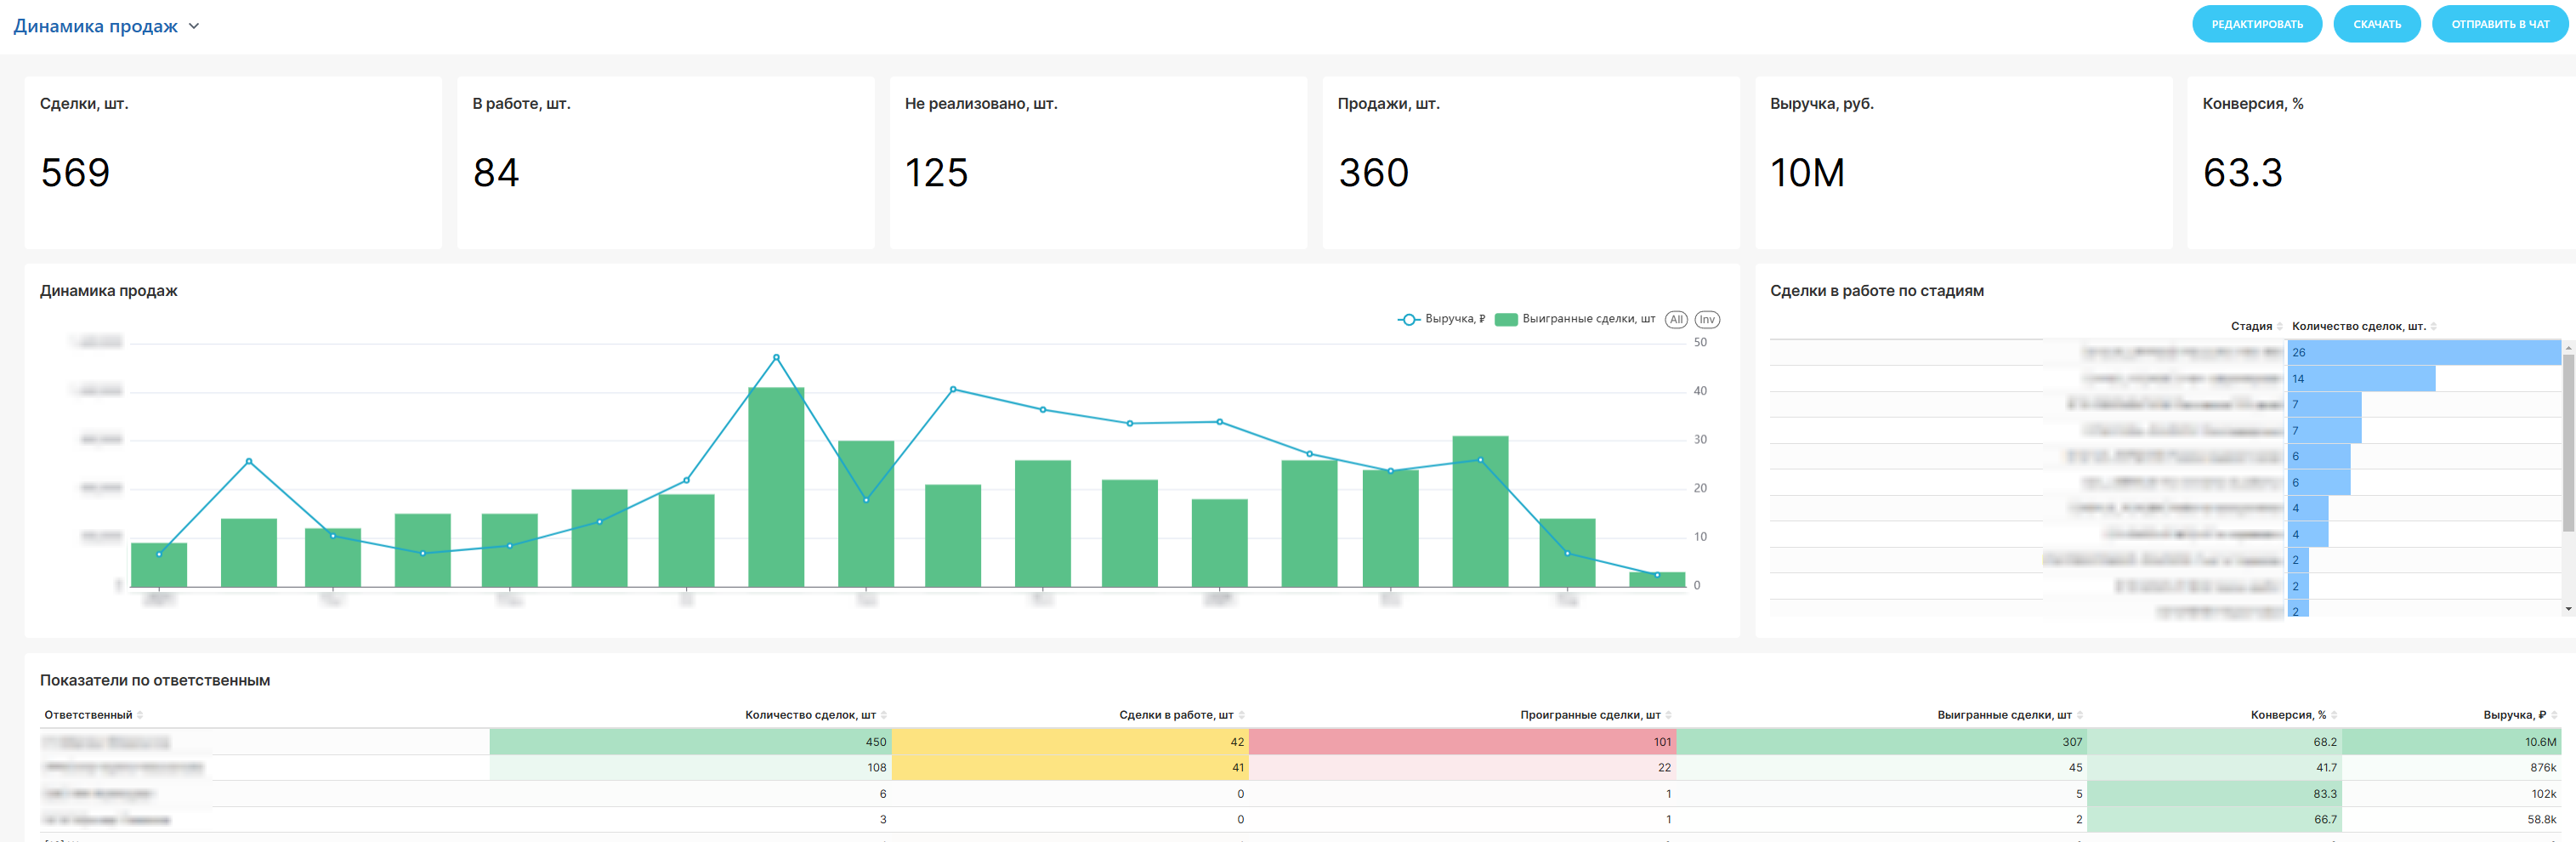This screenshot has height=842, width=2576.
Task: Select the All legend button
Action: coord(1676,320)
